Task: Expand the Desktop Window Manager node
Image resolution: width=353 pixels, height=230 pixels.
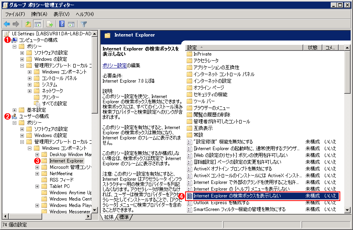Action: 37,155
